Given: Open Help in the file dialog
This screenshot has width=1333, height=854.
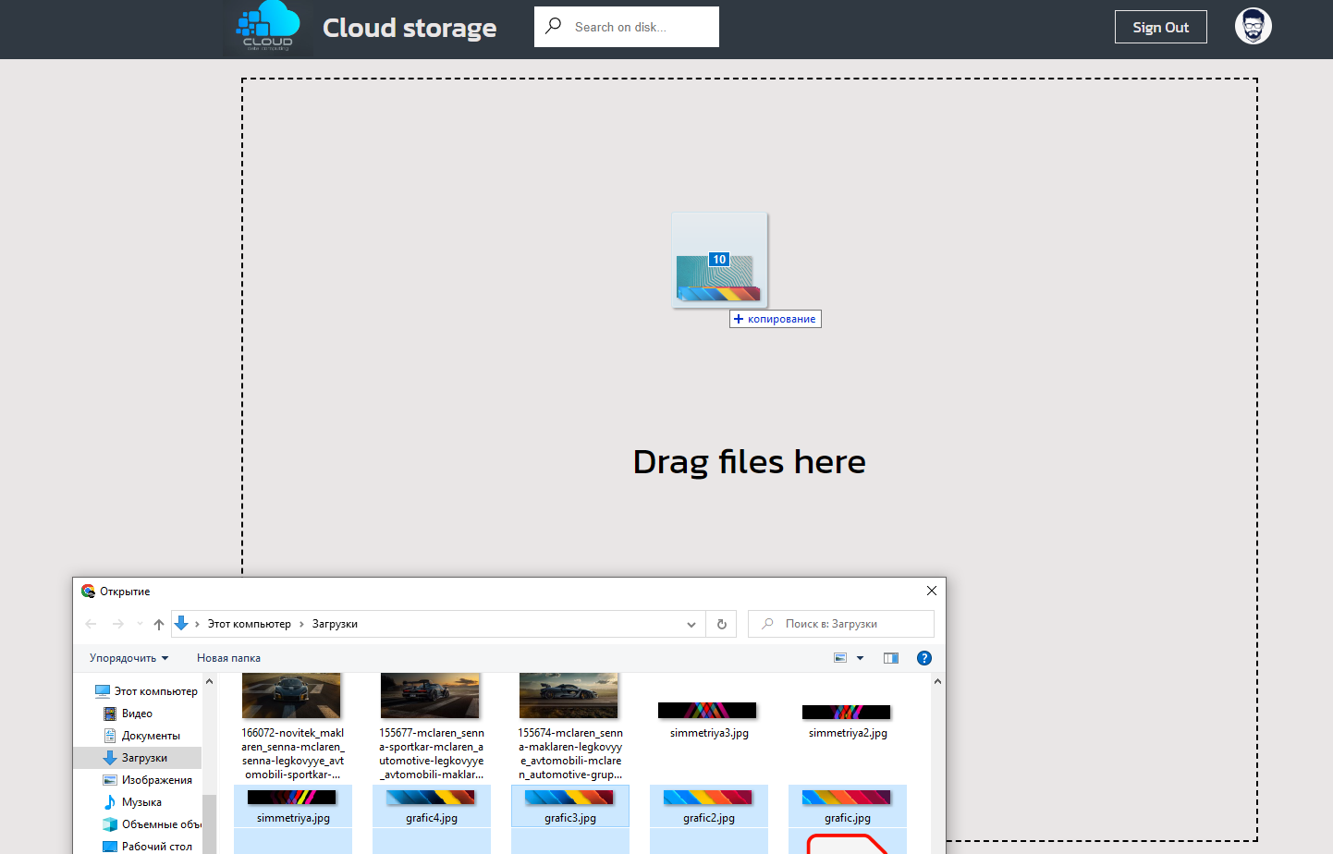Looking at the screenshot, I should 923,657.
